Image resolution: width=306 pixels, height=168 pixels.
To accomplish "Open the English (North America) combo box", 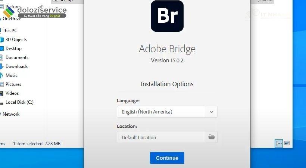I will point(167,112).
